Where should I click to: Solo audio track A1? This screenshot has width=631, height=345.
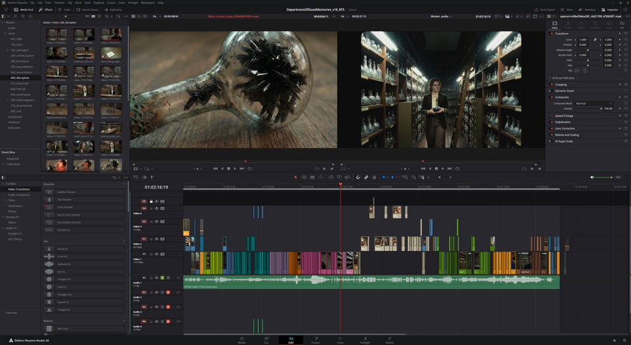point(162,278)
